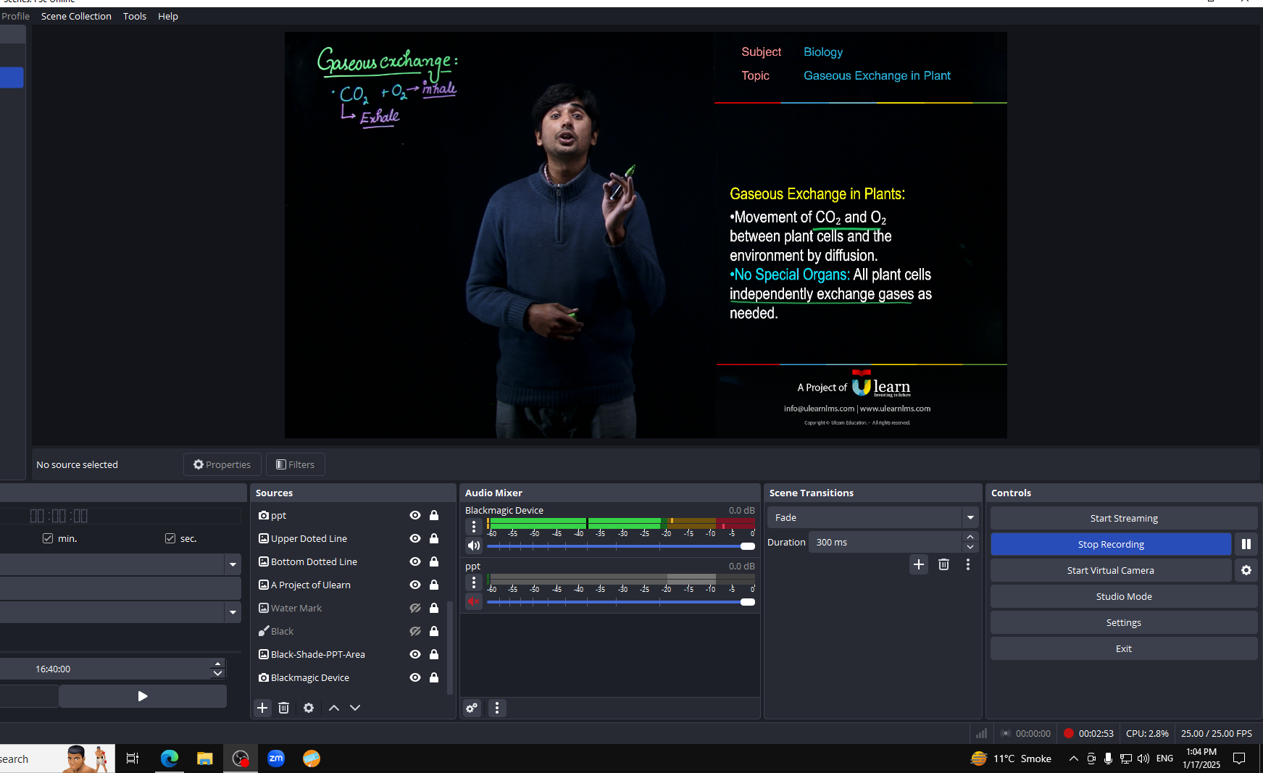Open the Help menu

coord(168,16)
